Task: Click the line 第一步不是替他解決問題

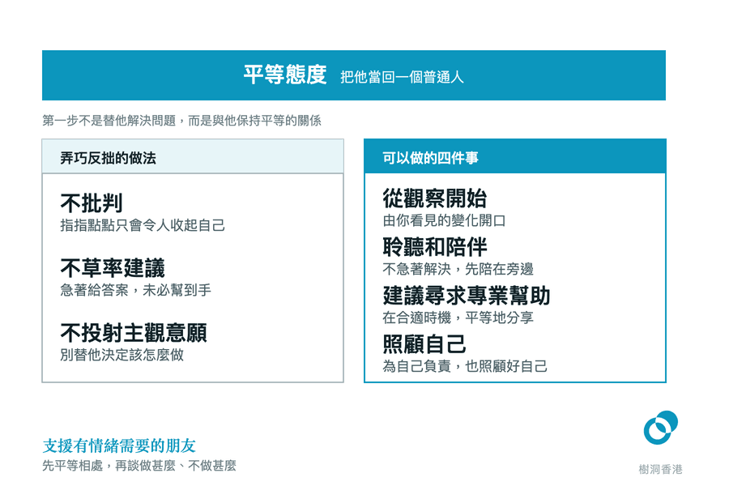Action: [109, 121]
